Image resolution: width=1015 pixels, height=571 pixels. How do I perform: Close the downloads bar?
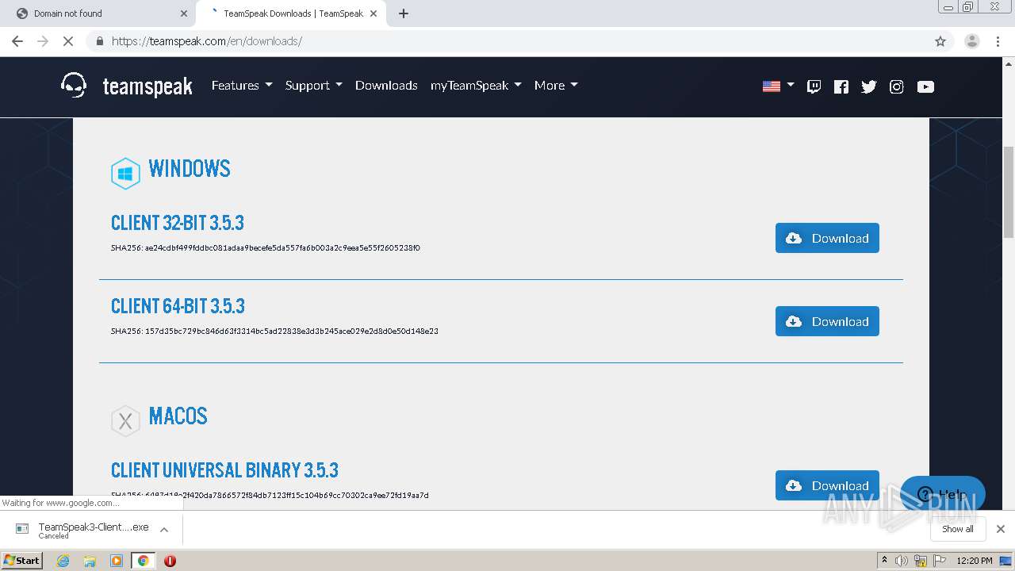coord(1000,529)
